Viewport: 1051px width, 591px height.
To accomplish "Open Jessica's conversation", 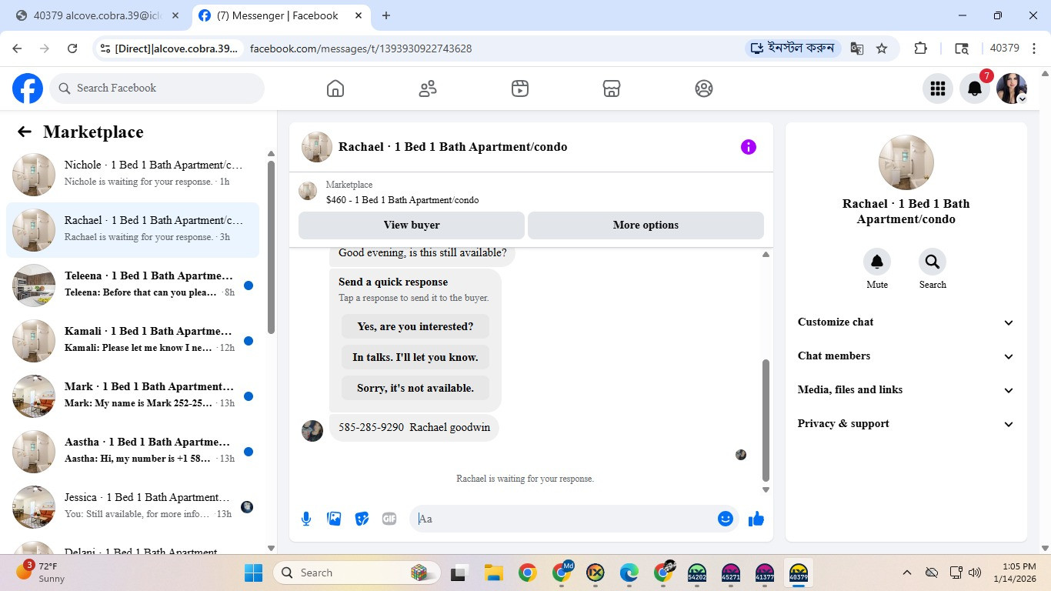I will 132,506.
